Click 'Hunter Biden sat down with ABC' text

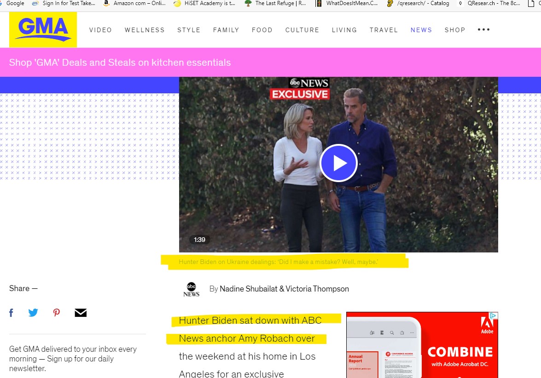(250, 321)
